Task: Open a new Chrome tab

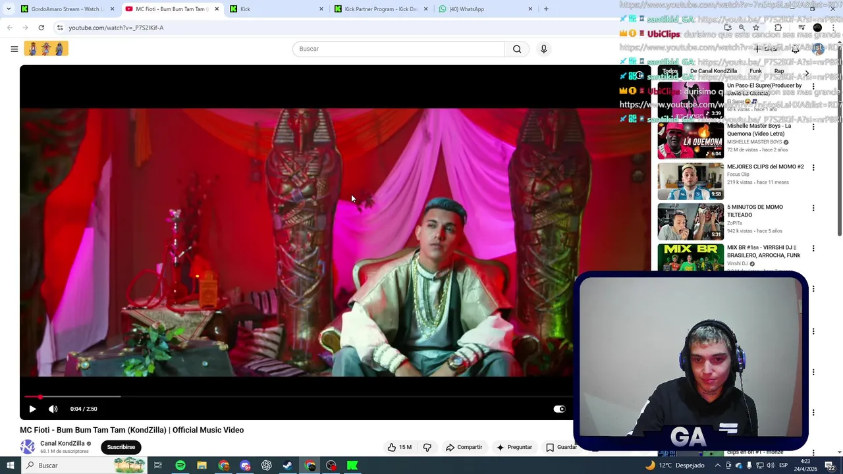Action: (x=546, y=9)
